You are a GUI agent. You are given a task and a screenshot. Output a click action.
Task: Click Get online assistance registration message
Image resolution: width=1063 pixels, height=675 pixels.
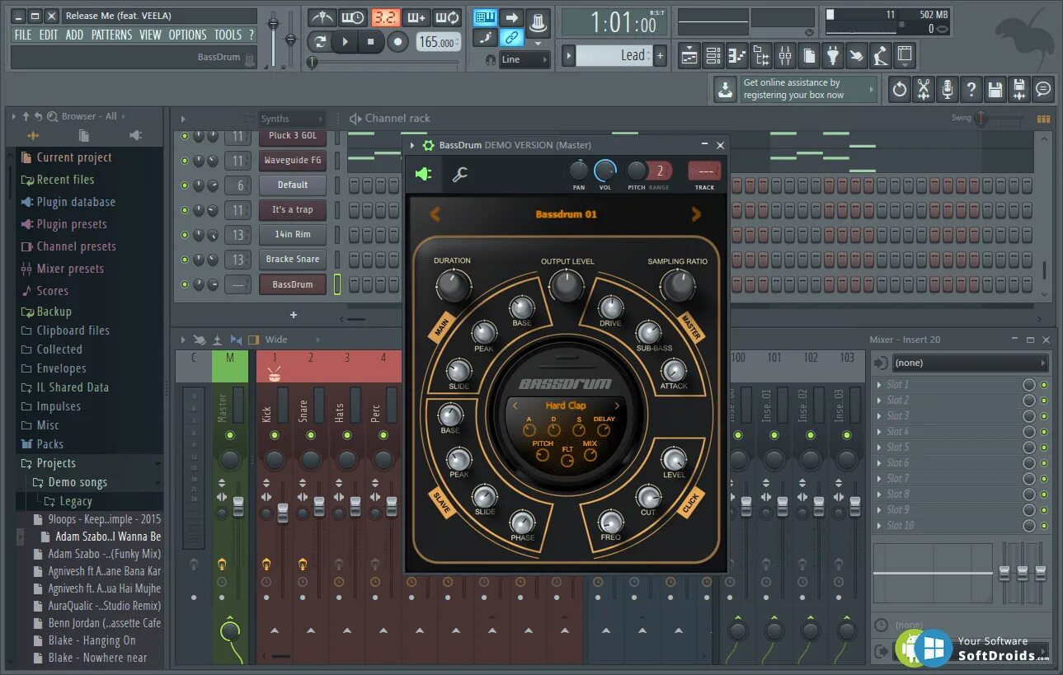point(809,89)
